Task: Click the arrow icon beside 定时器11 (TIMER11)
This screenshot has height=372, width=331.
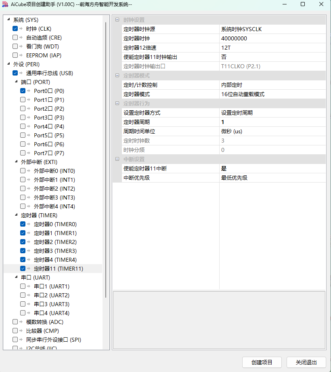Action: coord(29,269)
